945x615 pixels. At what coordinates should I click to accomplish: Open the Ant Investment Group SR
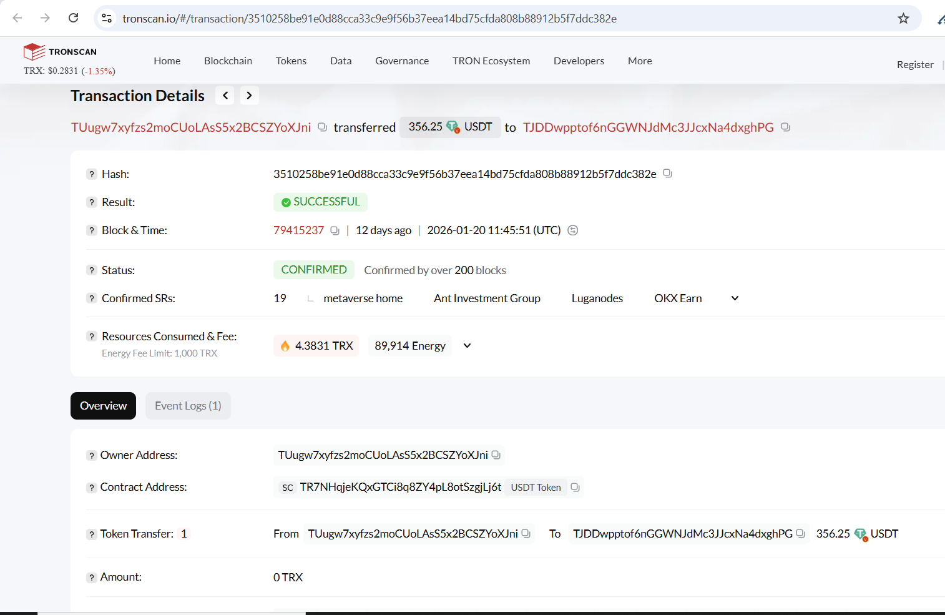(487, 298)
